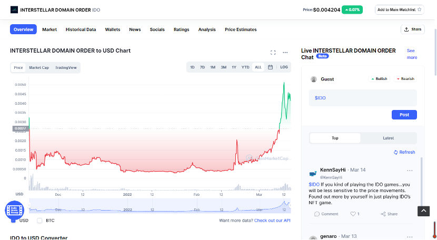Click Add to Main Watchlist button
The width and height of the screenshot is (437, 240).
pyautogui.click(x=400, y=9)
